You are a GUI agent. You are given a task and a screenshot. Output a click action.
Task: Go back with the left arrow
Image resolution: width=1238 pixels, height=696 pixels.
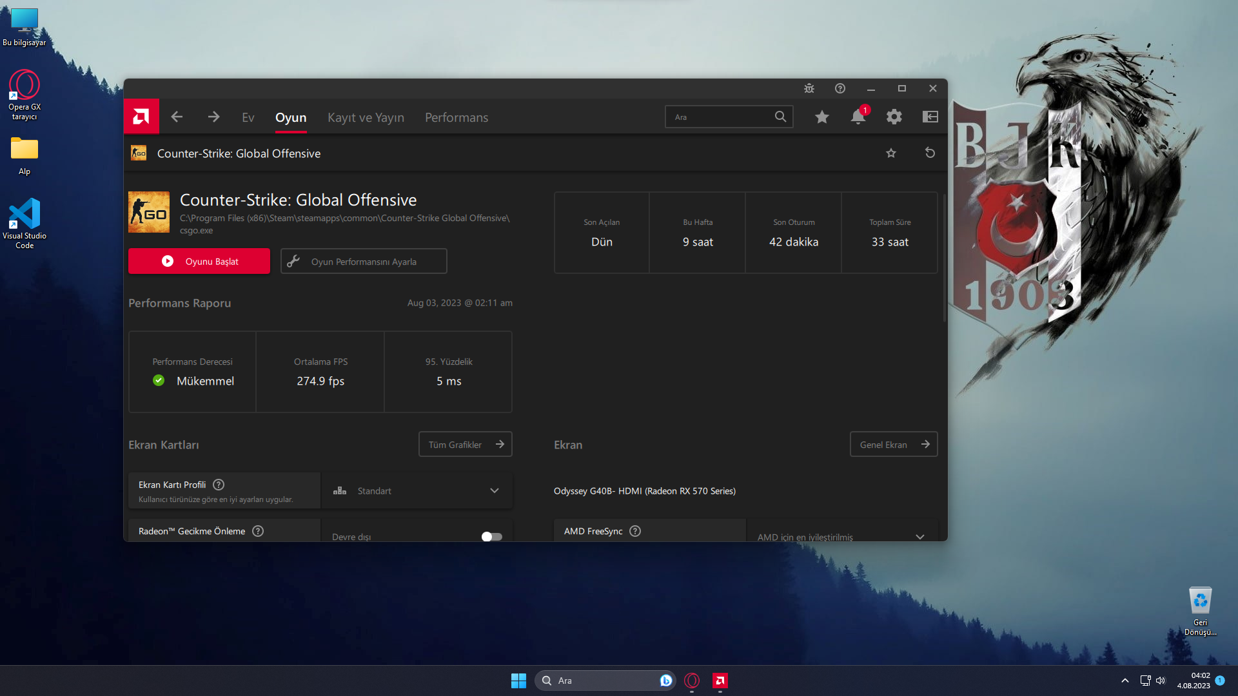pyautogui.click(x=177, y=117)
